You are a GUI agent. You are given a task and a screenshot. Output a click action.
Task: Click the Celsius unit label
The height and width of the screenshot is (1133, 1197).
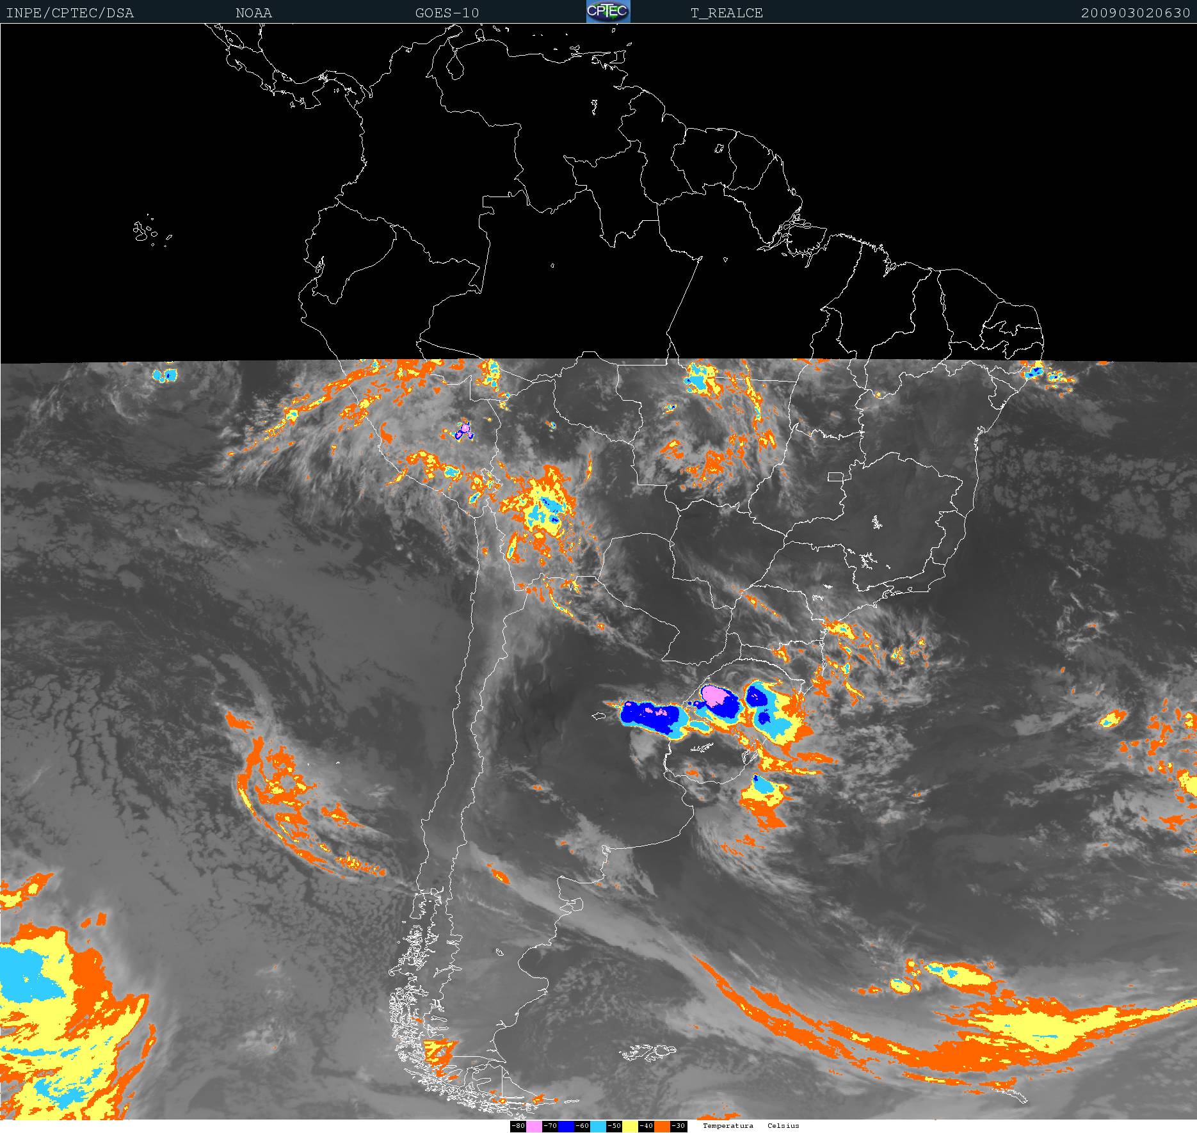783,1126
